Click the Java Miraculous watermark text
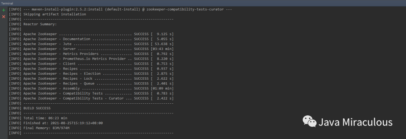The height and width of the screenshot is (139, 406). (355, 122)
